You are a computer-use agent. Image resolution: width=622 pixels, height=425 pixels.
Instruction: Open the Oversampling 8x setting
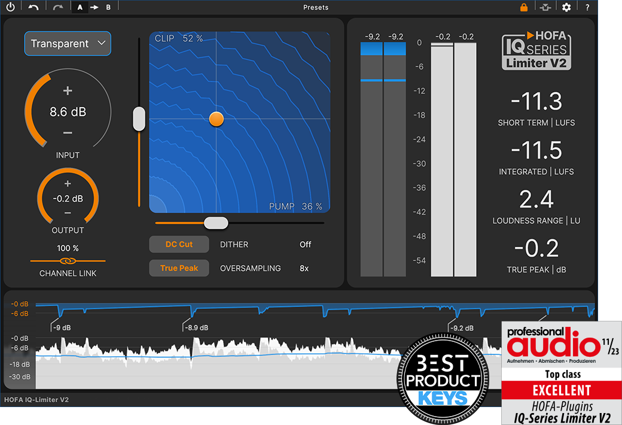(304, 268)
